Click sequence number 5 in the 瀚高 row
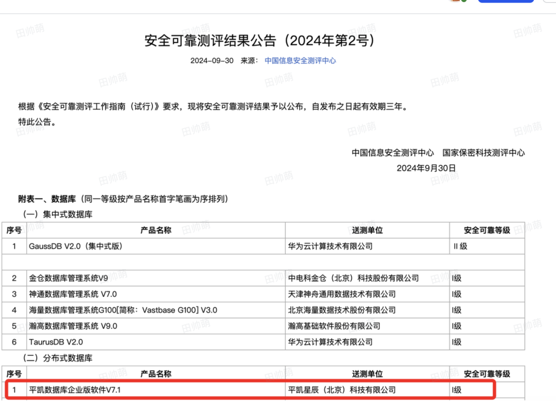This screenshot has width=556, height=401. (x=14, y=326)
